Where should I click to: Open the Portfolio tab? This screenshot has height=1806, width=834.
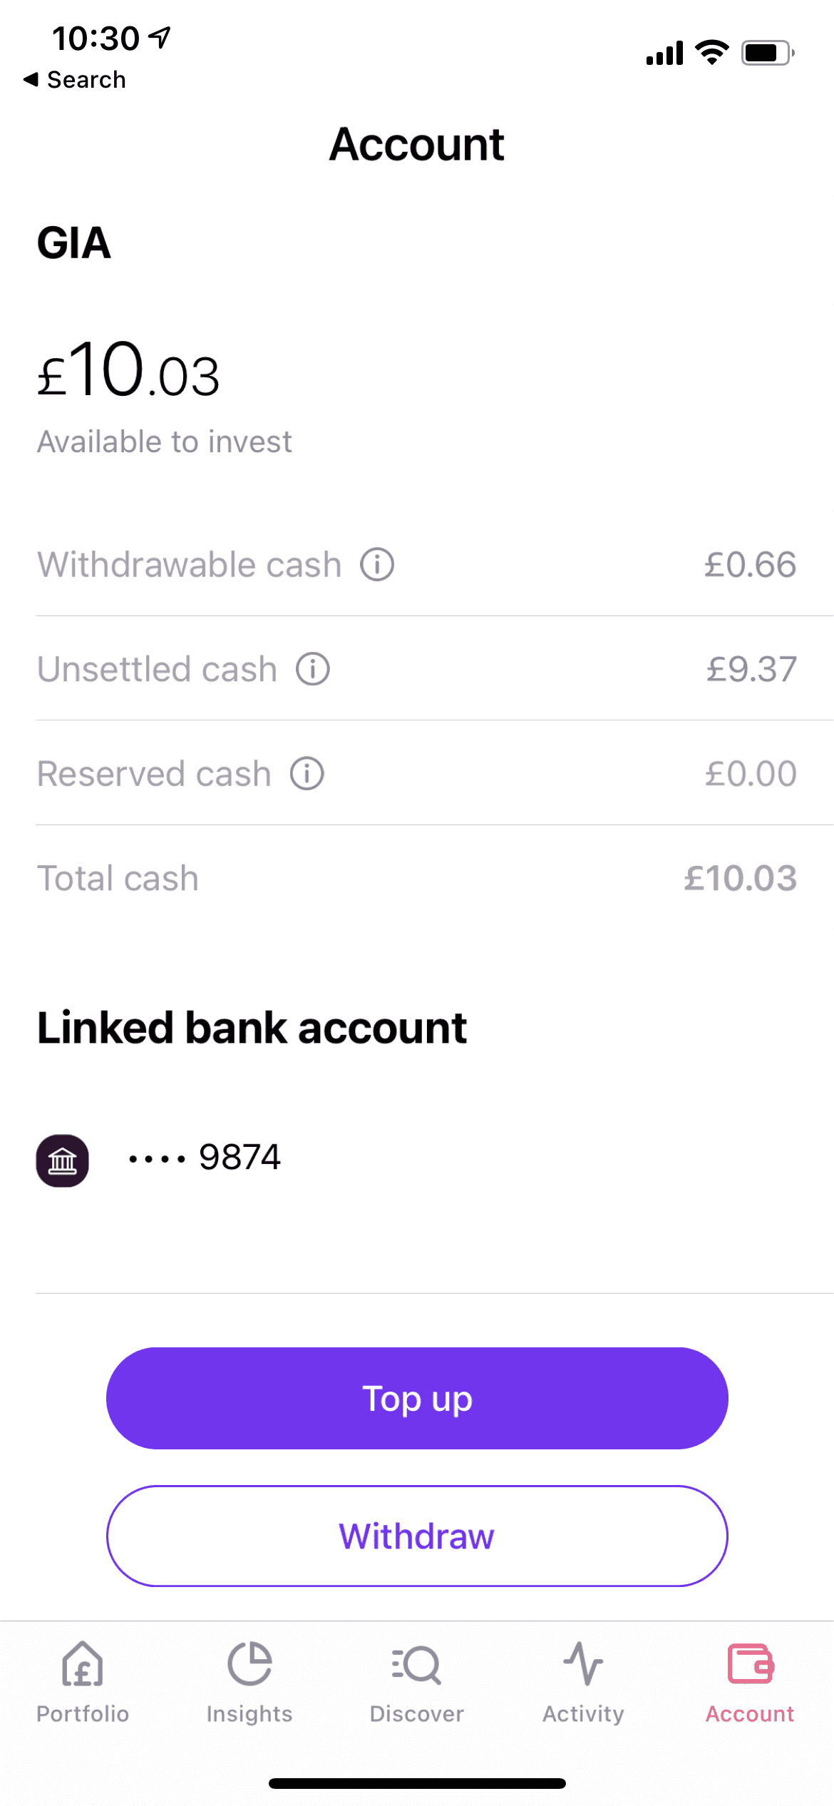point(83,1683)
